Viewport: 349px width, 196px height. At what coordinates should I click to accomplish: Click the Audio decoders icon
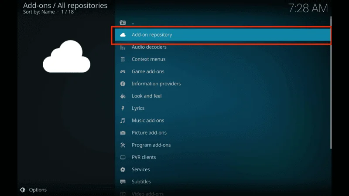[123, 47]
